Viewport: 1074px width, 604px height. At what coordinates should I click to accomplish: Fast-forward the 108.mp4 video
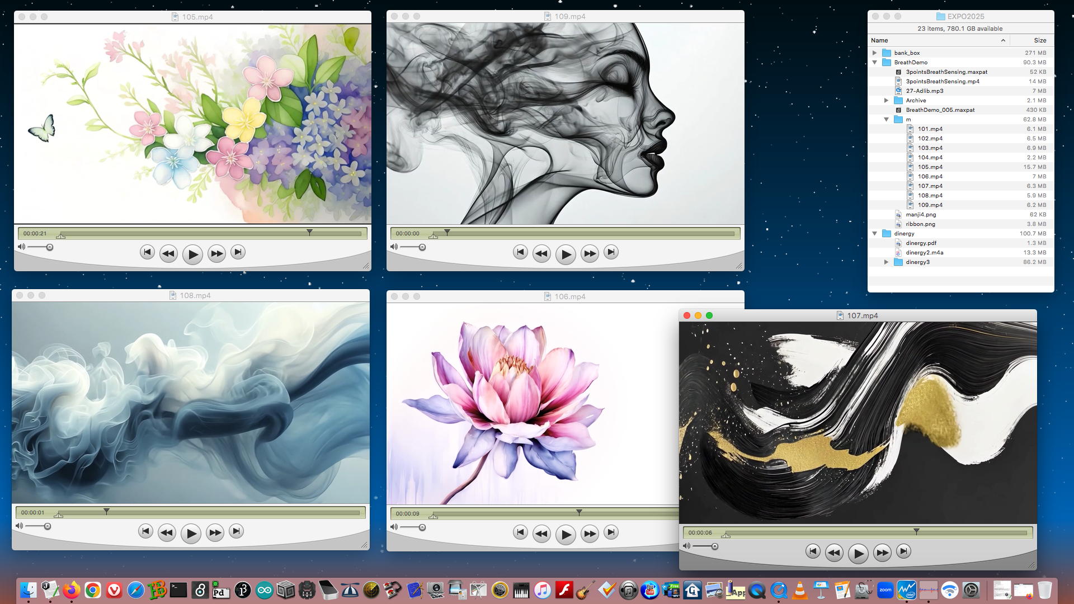(x=215, y=533)
